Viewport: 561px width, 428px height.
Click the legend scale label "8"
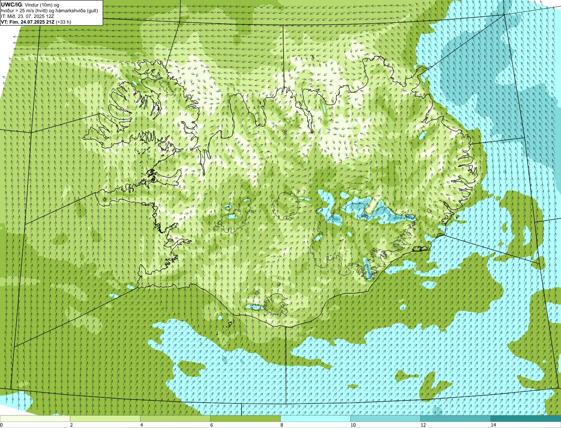[281, 425]
